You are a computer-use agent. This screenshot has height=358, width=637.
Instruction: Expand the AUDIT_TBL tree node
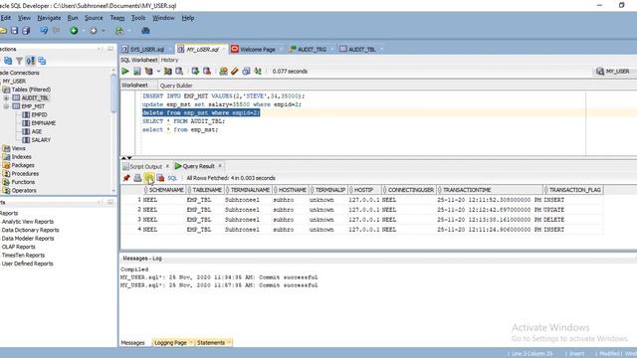[x=6, y=97]
